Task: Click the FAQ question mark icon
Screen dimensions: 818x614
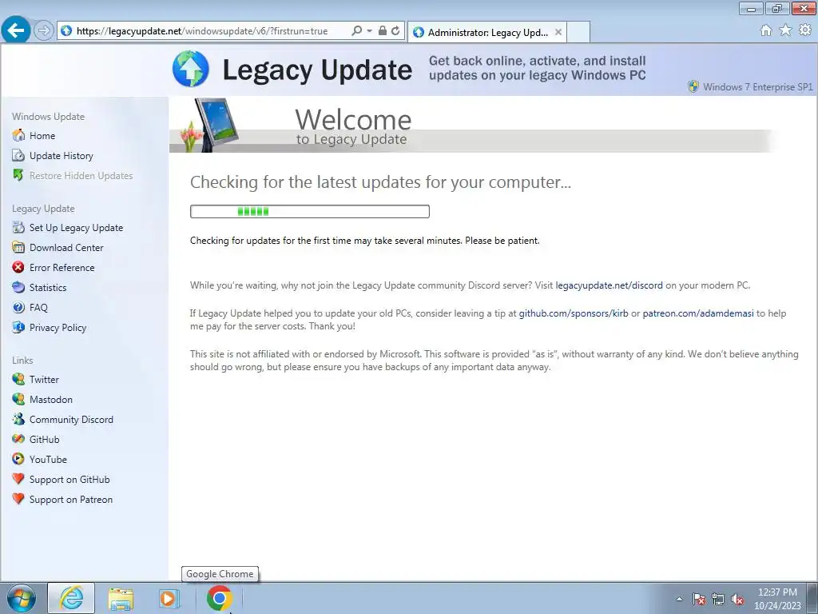Action: [18, 308]
